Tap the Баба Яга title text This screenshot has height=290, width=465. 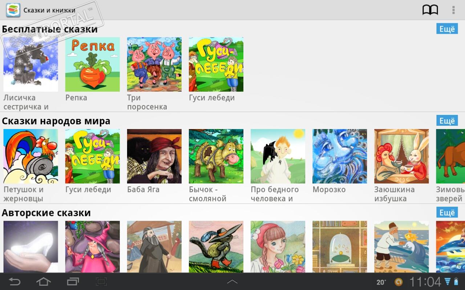[143, 189]
